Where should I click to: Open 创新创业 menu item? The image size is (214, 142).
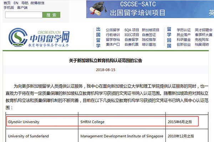184,44
